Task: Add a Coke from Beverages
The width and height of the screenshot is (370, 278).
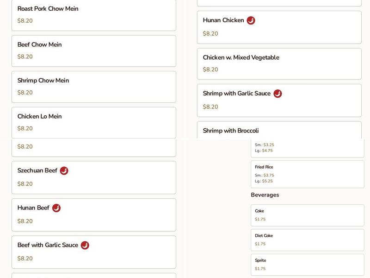Action: (307, 215)
